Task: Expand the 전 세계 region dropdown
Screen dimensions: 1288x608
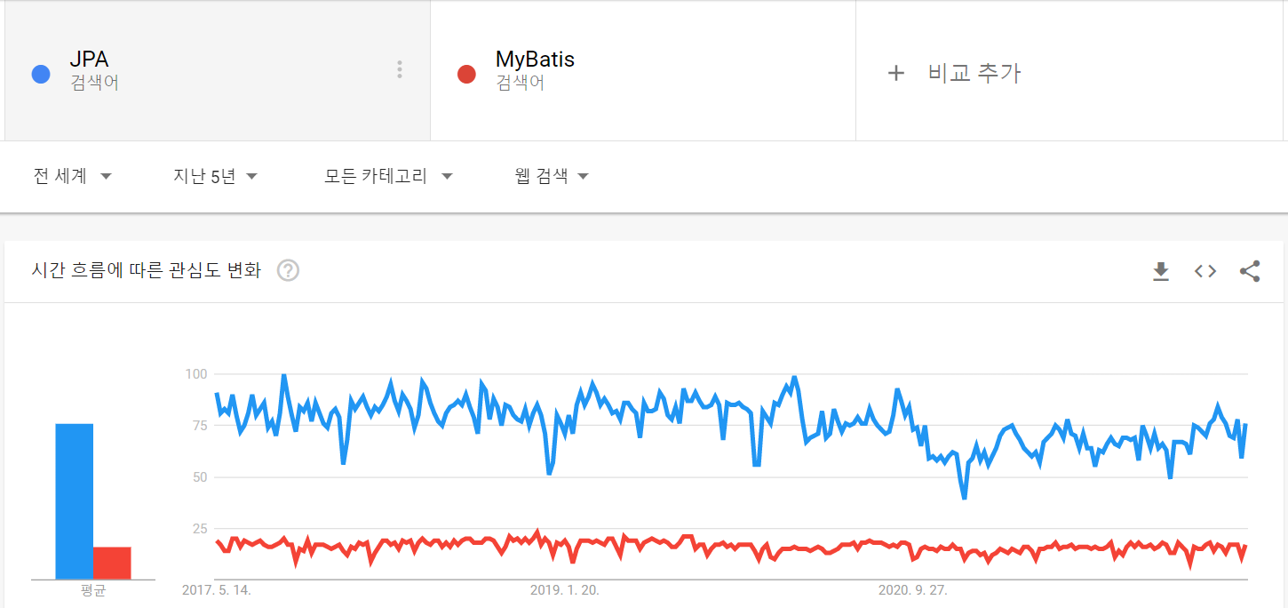Action: click(x=73, y=176)
